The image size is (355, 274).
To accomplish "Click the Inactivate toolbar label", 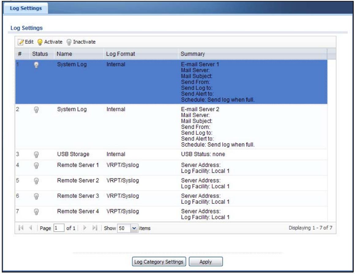I will click(84, 42).
